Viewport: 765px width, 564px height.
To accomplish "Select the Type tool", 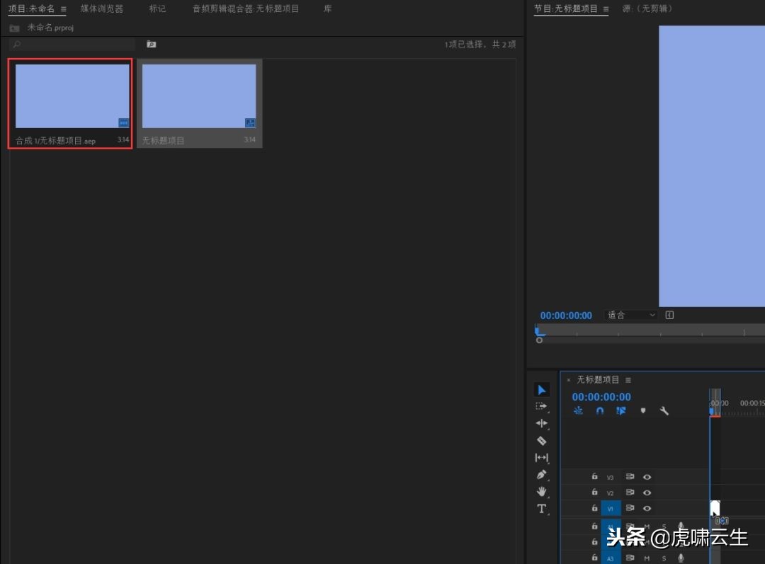I will point(542,508).
